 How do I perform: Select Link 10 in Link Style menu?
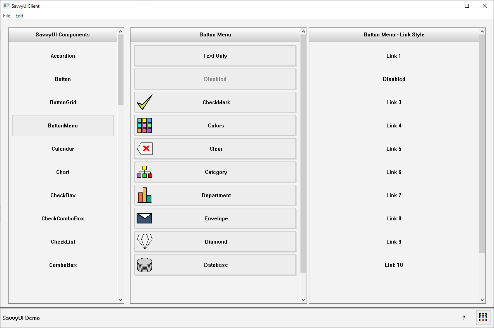coord(394,265)
